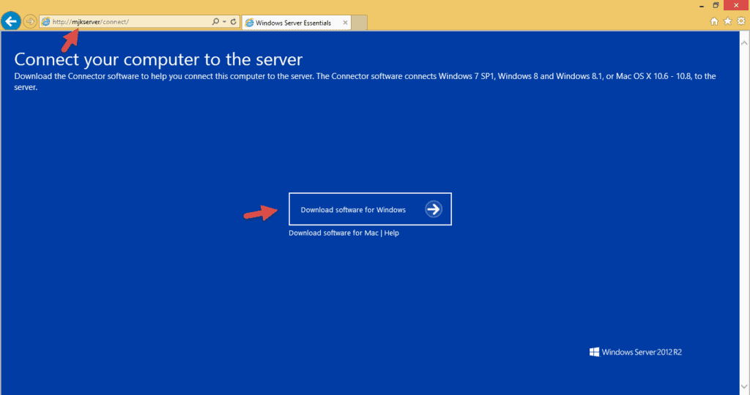
Task: Open the Help link
Action: [x=391, y=233]
